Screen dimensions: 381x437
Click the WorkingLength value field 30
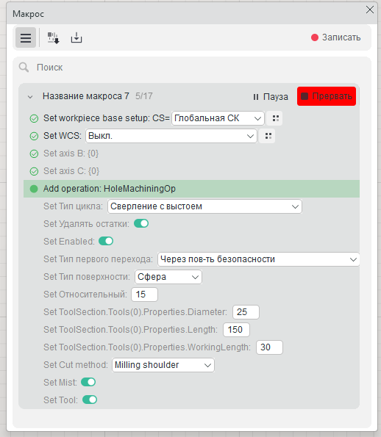[269, 347]
